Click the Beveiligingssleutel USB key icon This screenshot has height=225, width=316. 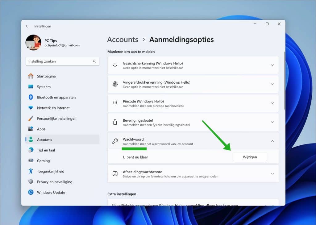point(115,122)
